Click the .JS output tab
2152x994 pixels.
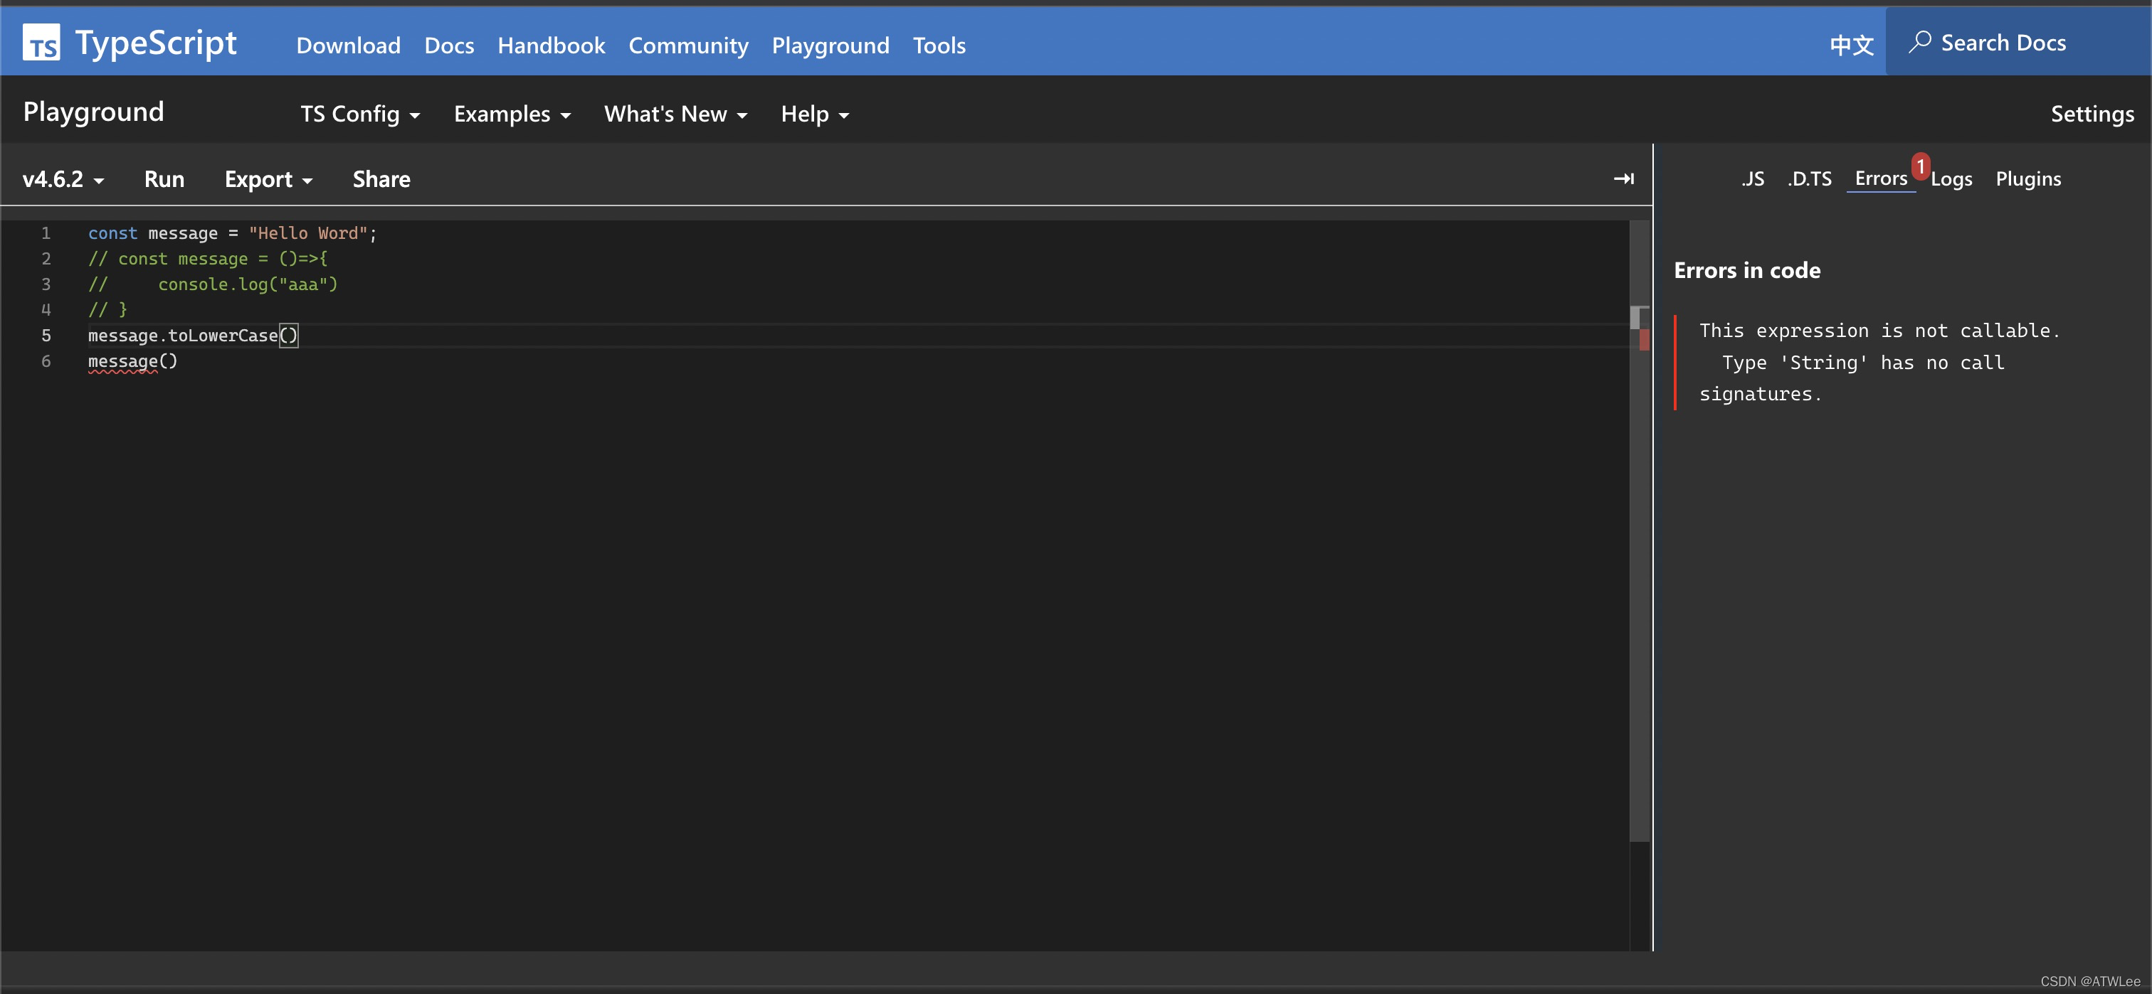coord(1751,177)
